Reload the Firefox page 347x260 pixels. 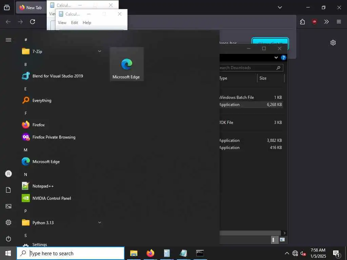click(33, 22)
